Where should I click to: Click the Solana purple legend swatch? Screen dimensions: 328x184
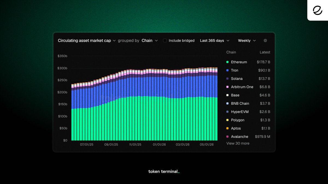click(227, 79)
